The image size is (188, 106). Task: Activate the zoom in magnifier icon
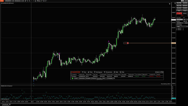(29, 1)
